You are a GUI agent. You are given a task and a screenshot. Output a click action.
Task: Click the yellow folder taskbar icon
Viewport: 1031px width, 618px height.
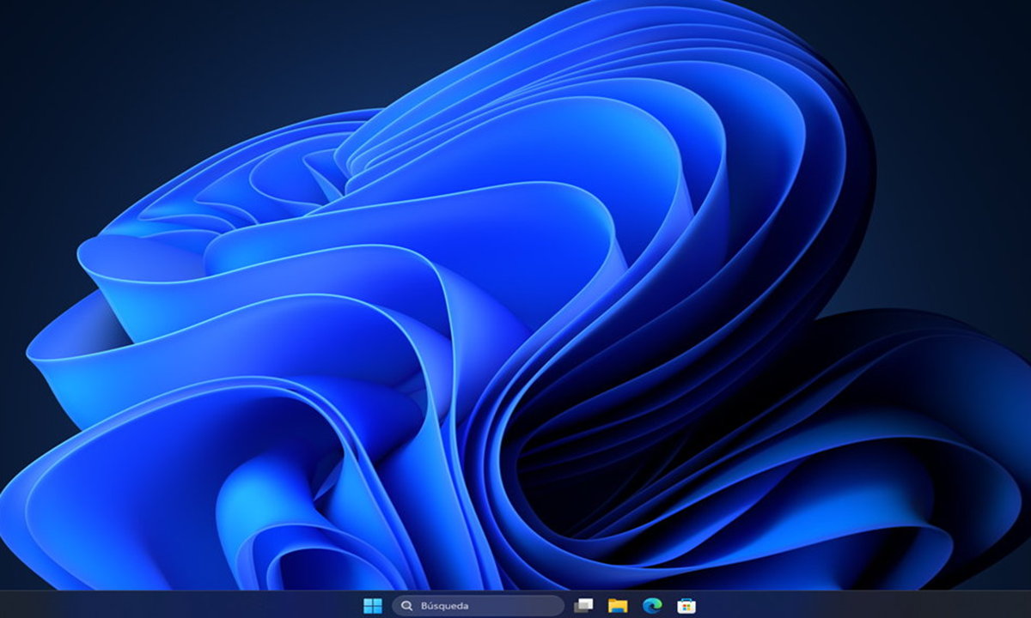(x=617, y=606)
